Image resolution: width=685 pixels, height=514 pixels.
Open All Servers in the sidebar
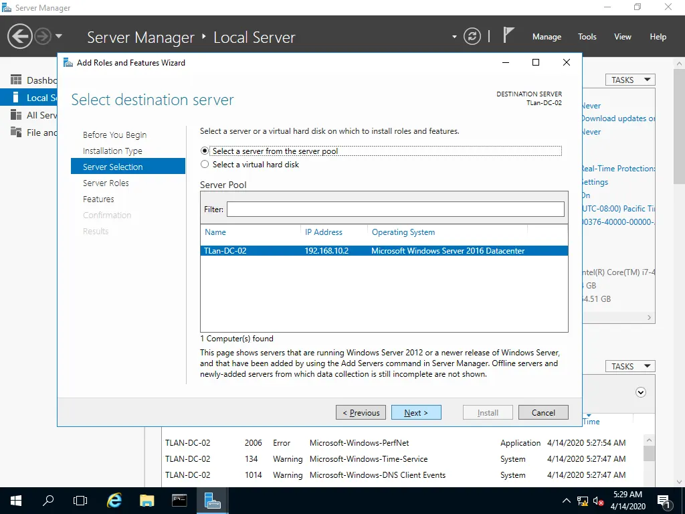(x=29, y=115)
